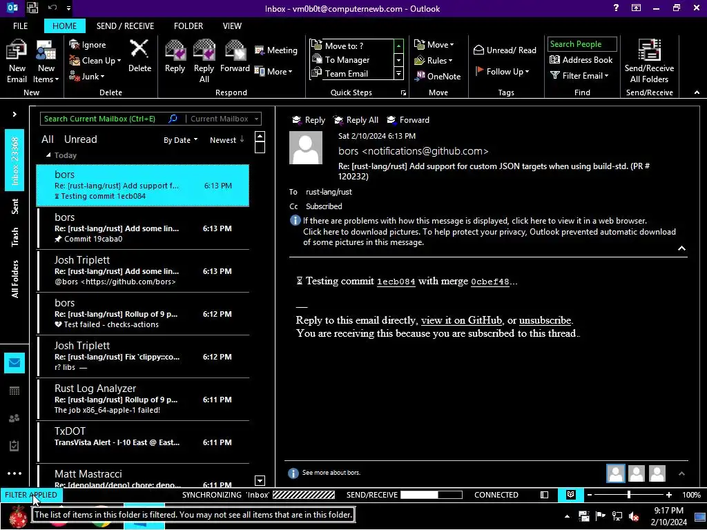Open commit link 1ecb084
Image resolution: width=707 pixels, height=530 pixels.
click(x=396, y=282)
